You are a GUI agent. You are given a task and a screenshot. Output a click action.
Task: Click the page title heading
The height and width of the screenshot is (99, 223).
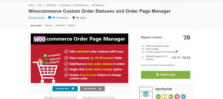tap(100, 11)
